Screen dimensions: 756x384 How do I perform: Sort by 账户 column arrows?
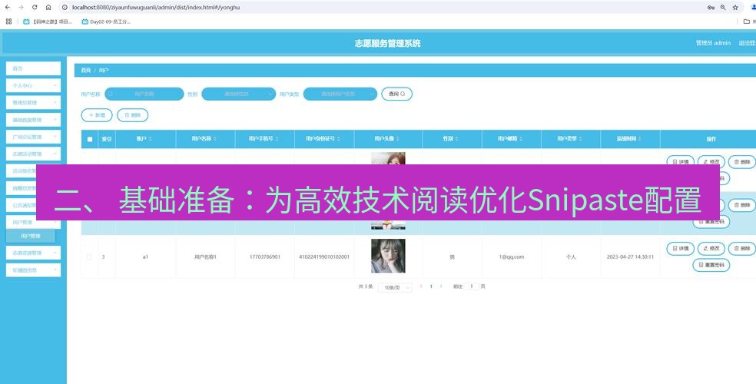coord(151,139)
